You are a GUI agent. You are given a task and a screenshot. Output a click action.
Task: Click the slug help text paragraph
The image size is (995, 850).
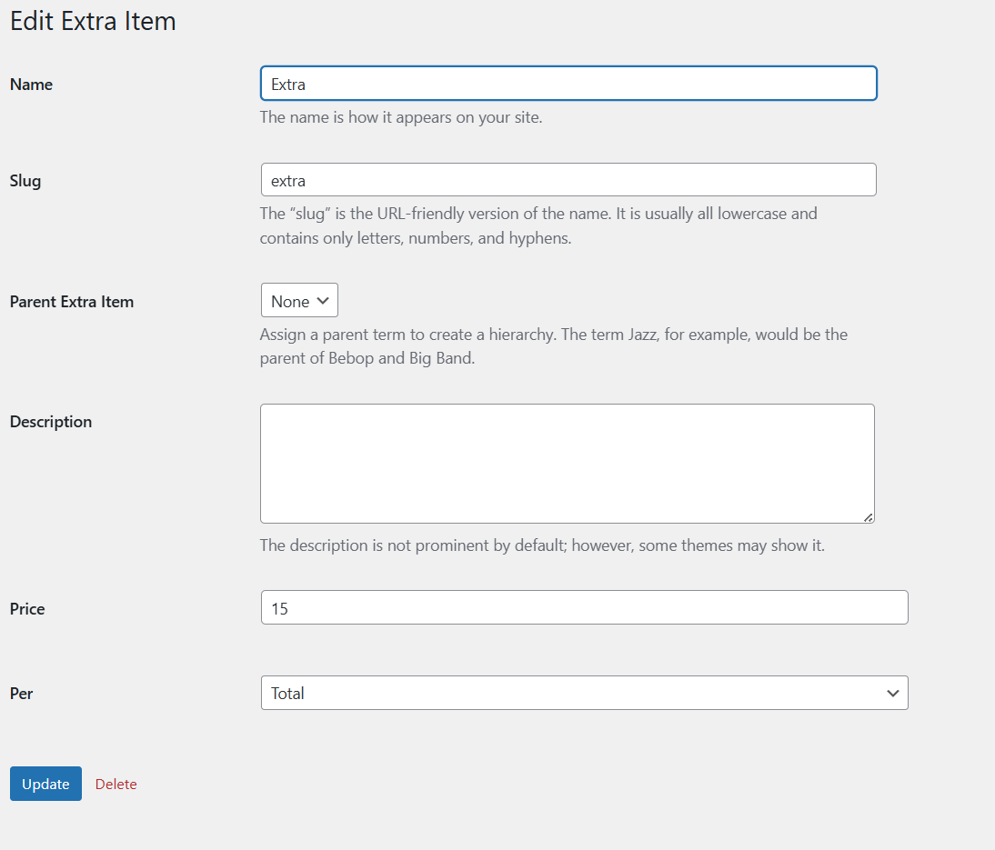coord(538,225)
